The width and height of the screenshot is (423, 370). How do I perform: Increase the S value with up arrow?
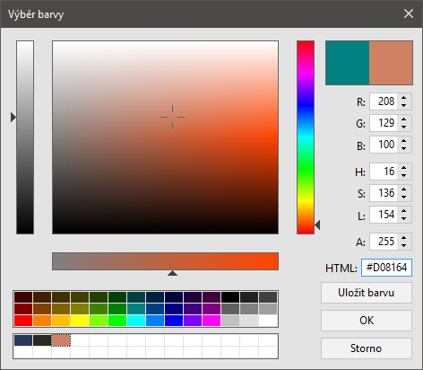point(404,189)
